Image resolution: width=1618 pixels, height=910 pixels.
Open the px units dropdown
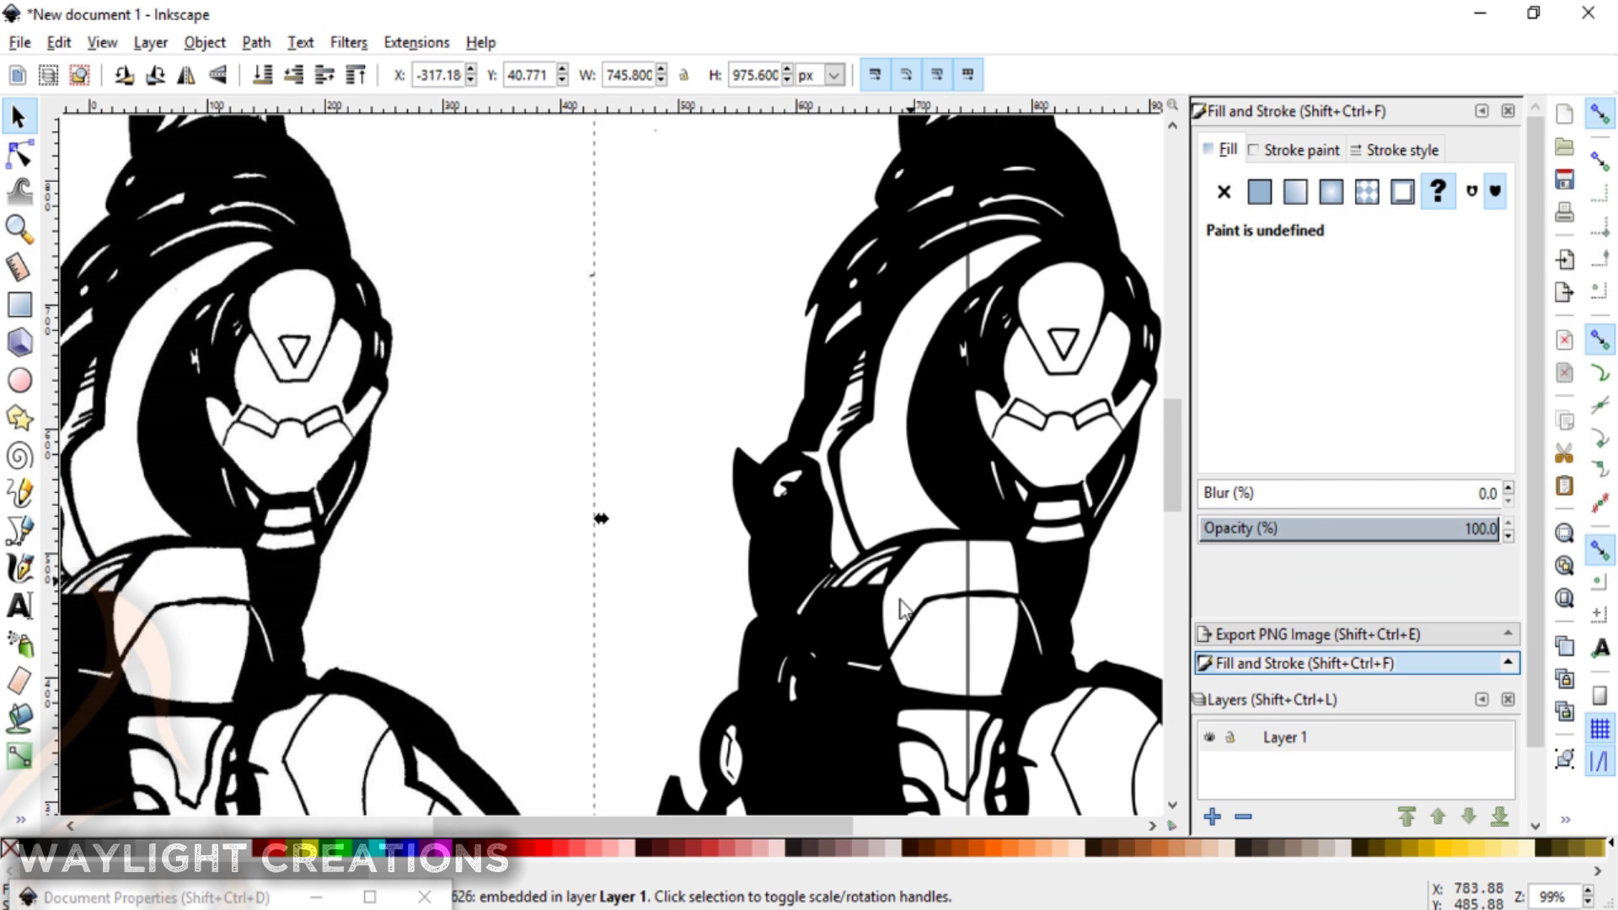click(833, 75)
